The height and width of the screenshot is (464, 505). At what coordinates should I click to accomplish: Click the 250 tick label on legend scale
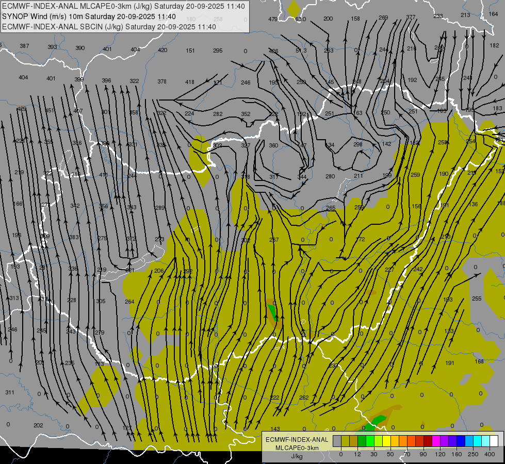click(473, 454)
